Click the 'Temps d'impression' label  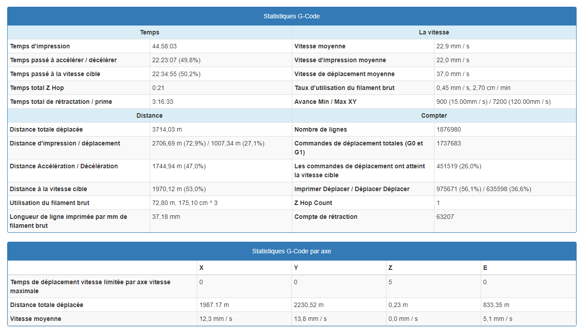[x=40, y=46]
